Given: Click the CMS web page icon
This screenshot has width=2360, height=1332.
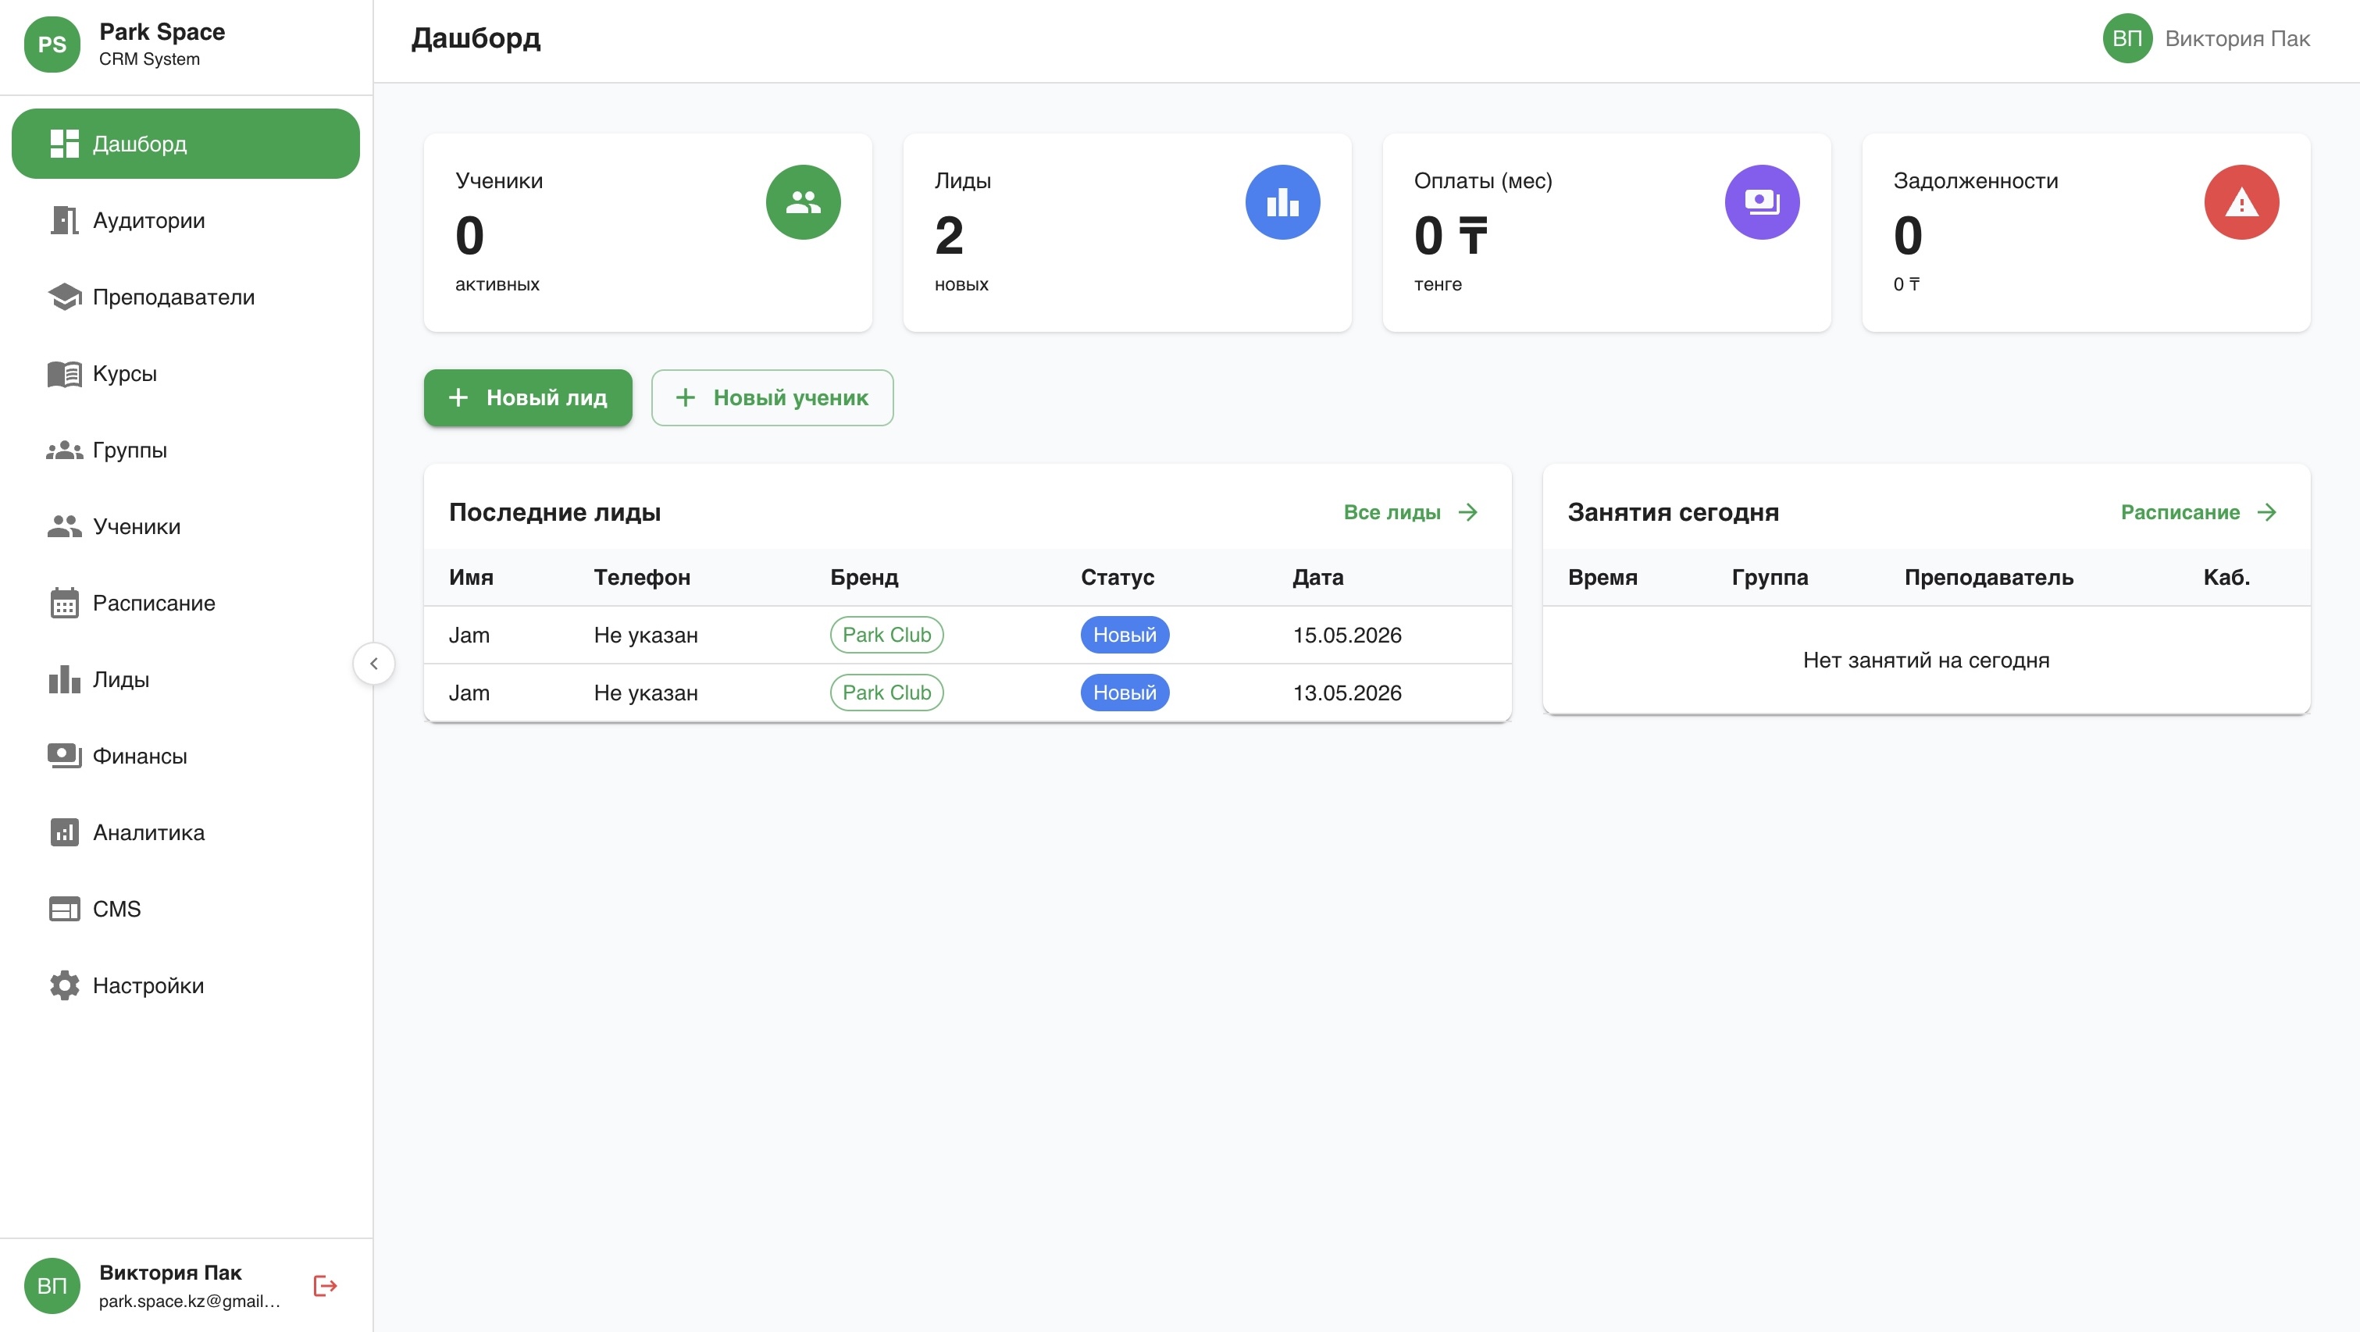Looking at the screenshot, I should [x=64, y=909].
